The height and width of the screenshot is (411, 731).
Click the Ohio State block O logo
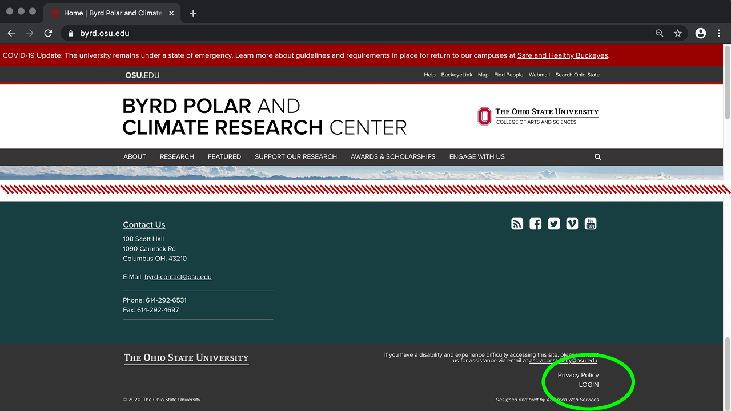click(484, 116)
